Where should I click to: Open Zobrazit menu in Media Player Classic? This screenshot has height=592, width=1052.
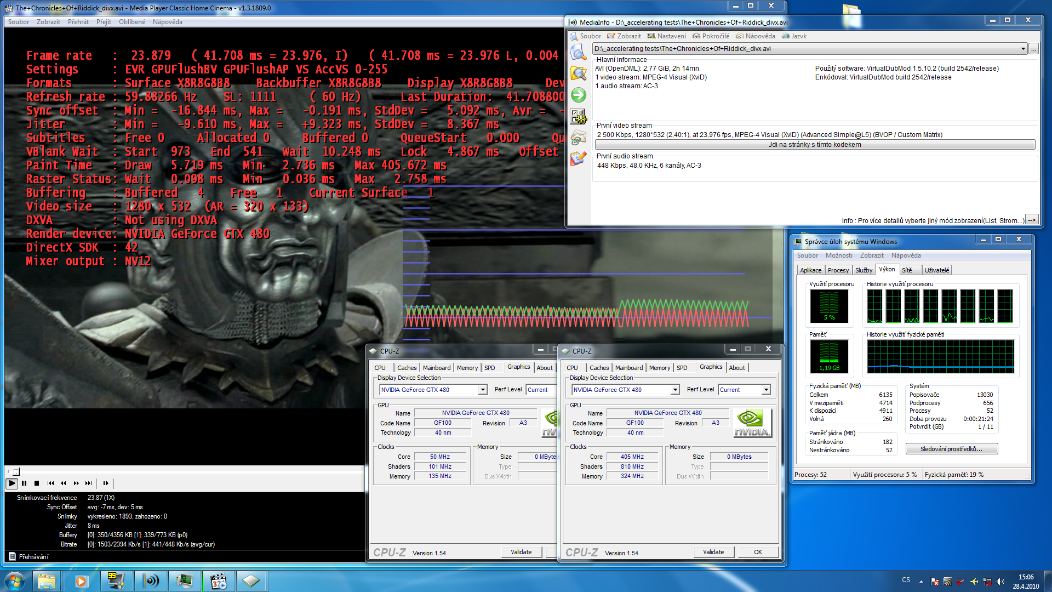[48, 22]
